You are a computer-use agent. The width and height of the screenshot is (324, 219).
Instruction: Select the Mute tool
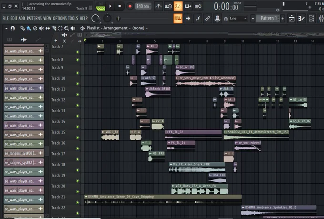tap(41, 28)
